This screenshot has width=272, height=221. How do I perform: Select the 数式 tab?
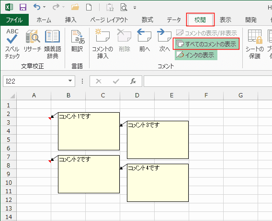[x=147, y=20]
